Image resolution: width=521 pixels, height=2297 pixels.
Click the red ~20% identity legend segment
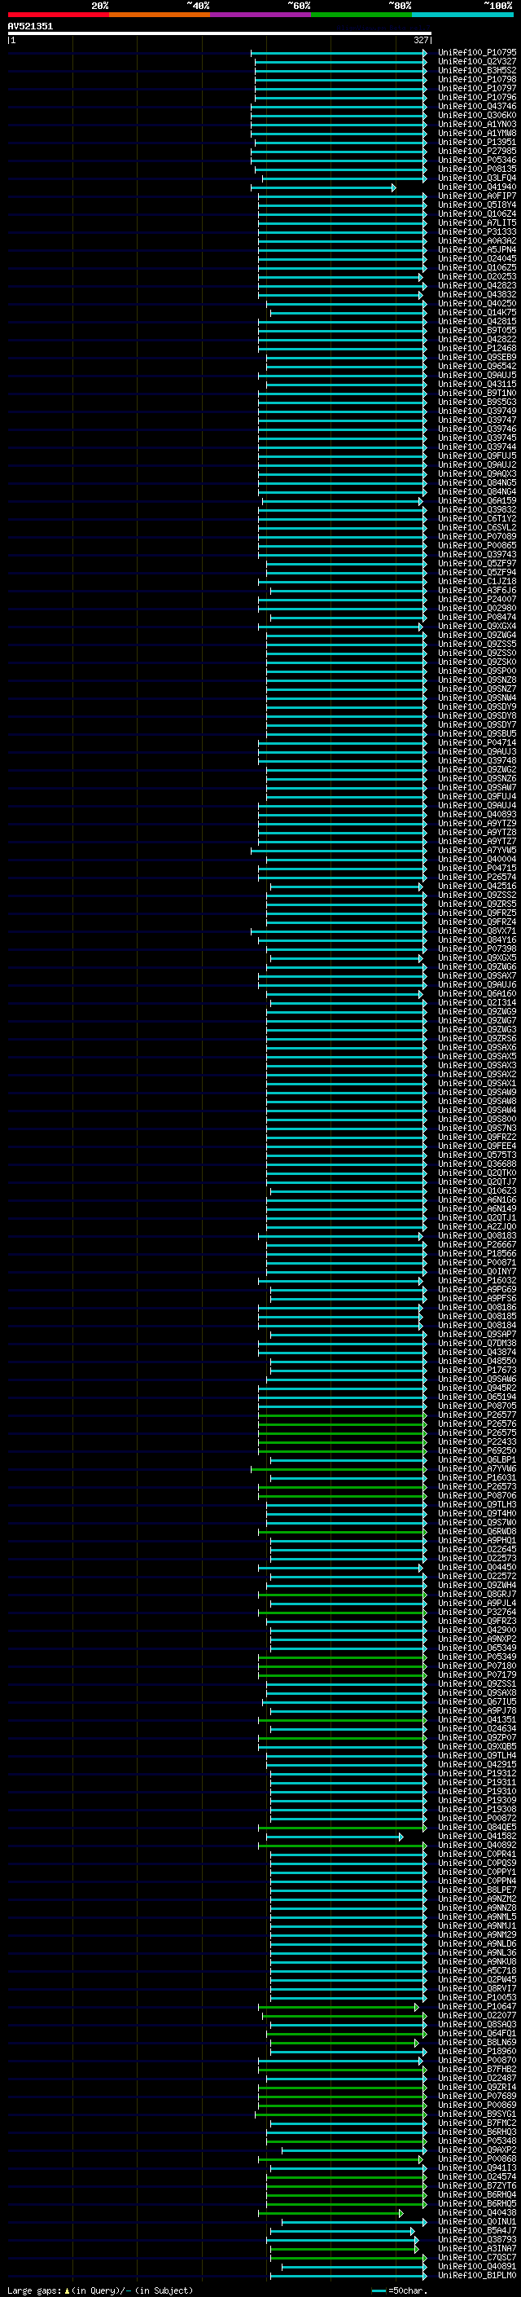coord(58,15)
